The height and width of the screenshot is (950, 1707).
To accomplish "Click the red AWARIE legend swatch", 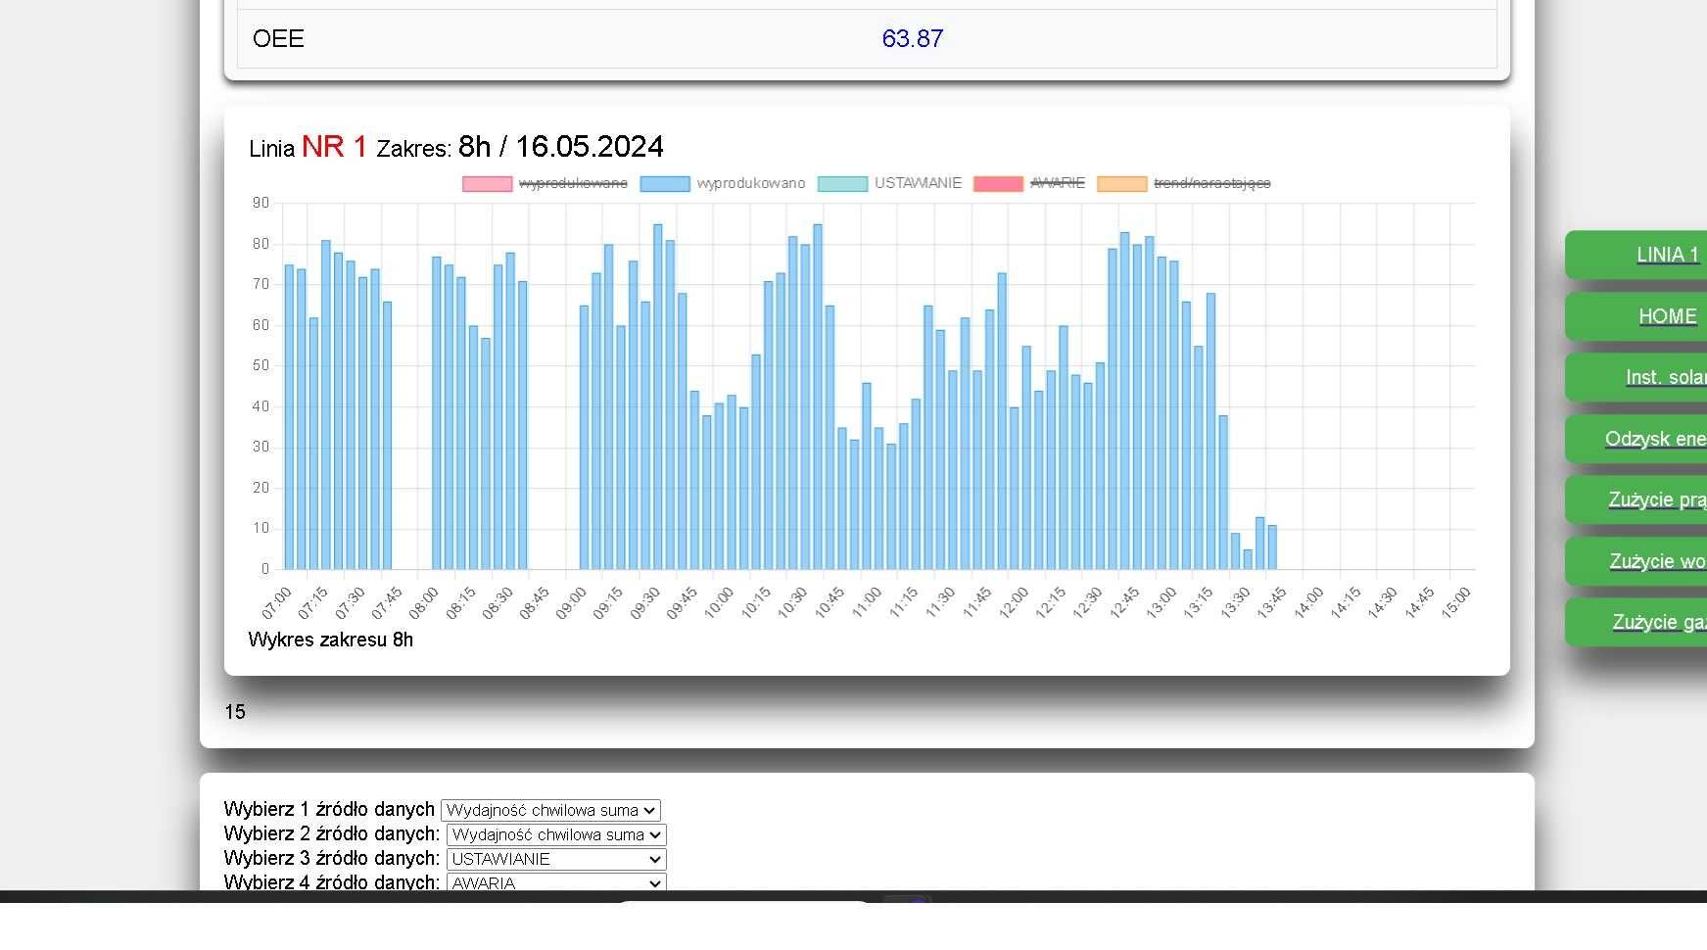I will click(x=998, y=183).
